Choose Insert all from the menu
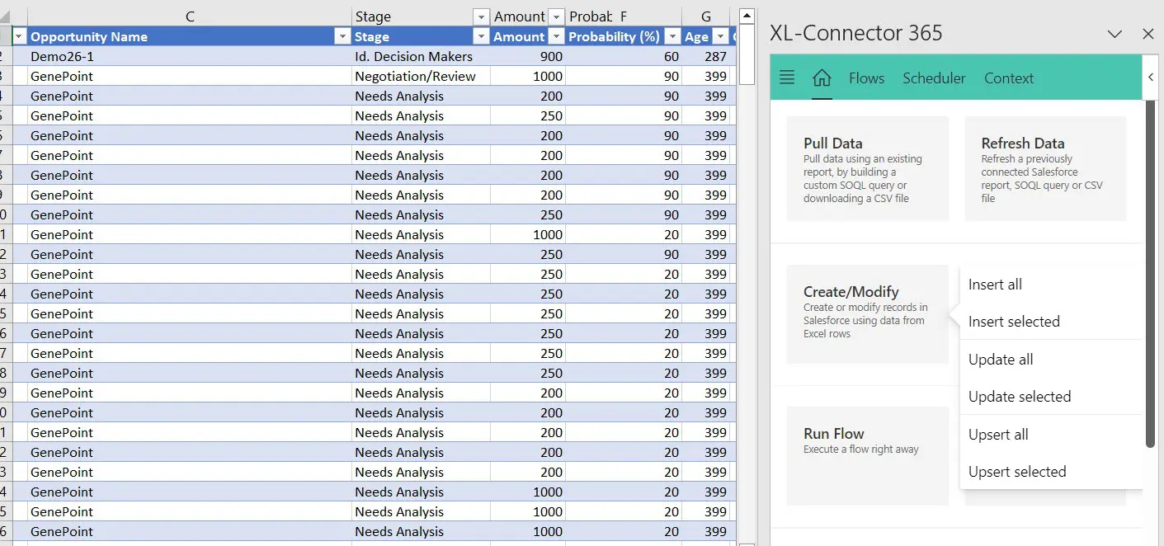This screenshot has height=546, width=1164. click(x=995, y=285)
